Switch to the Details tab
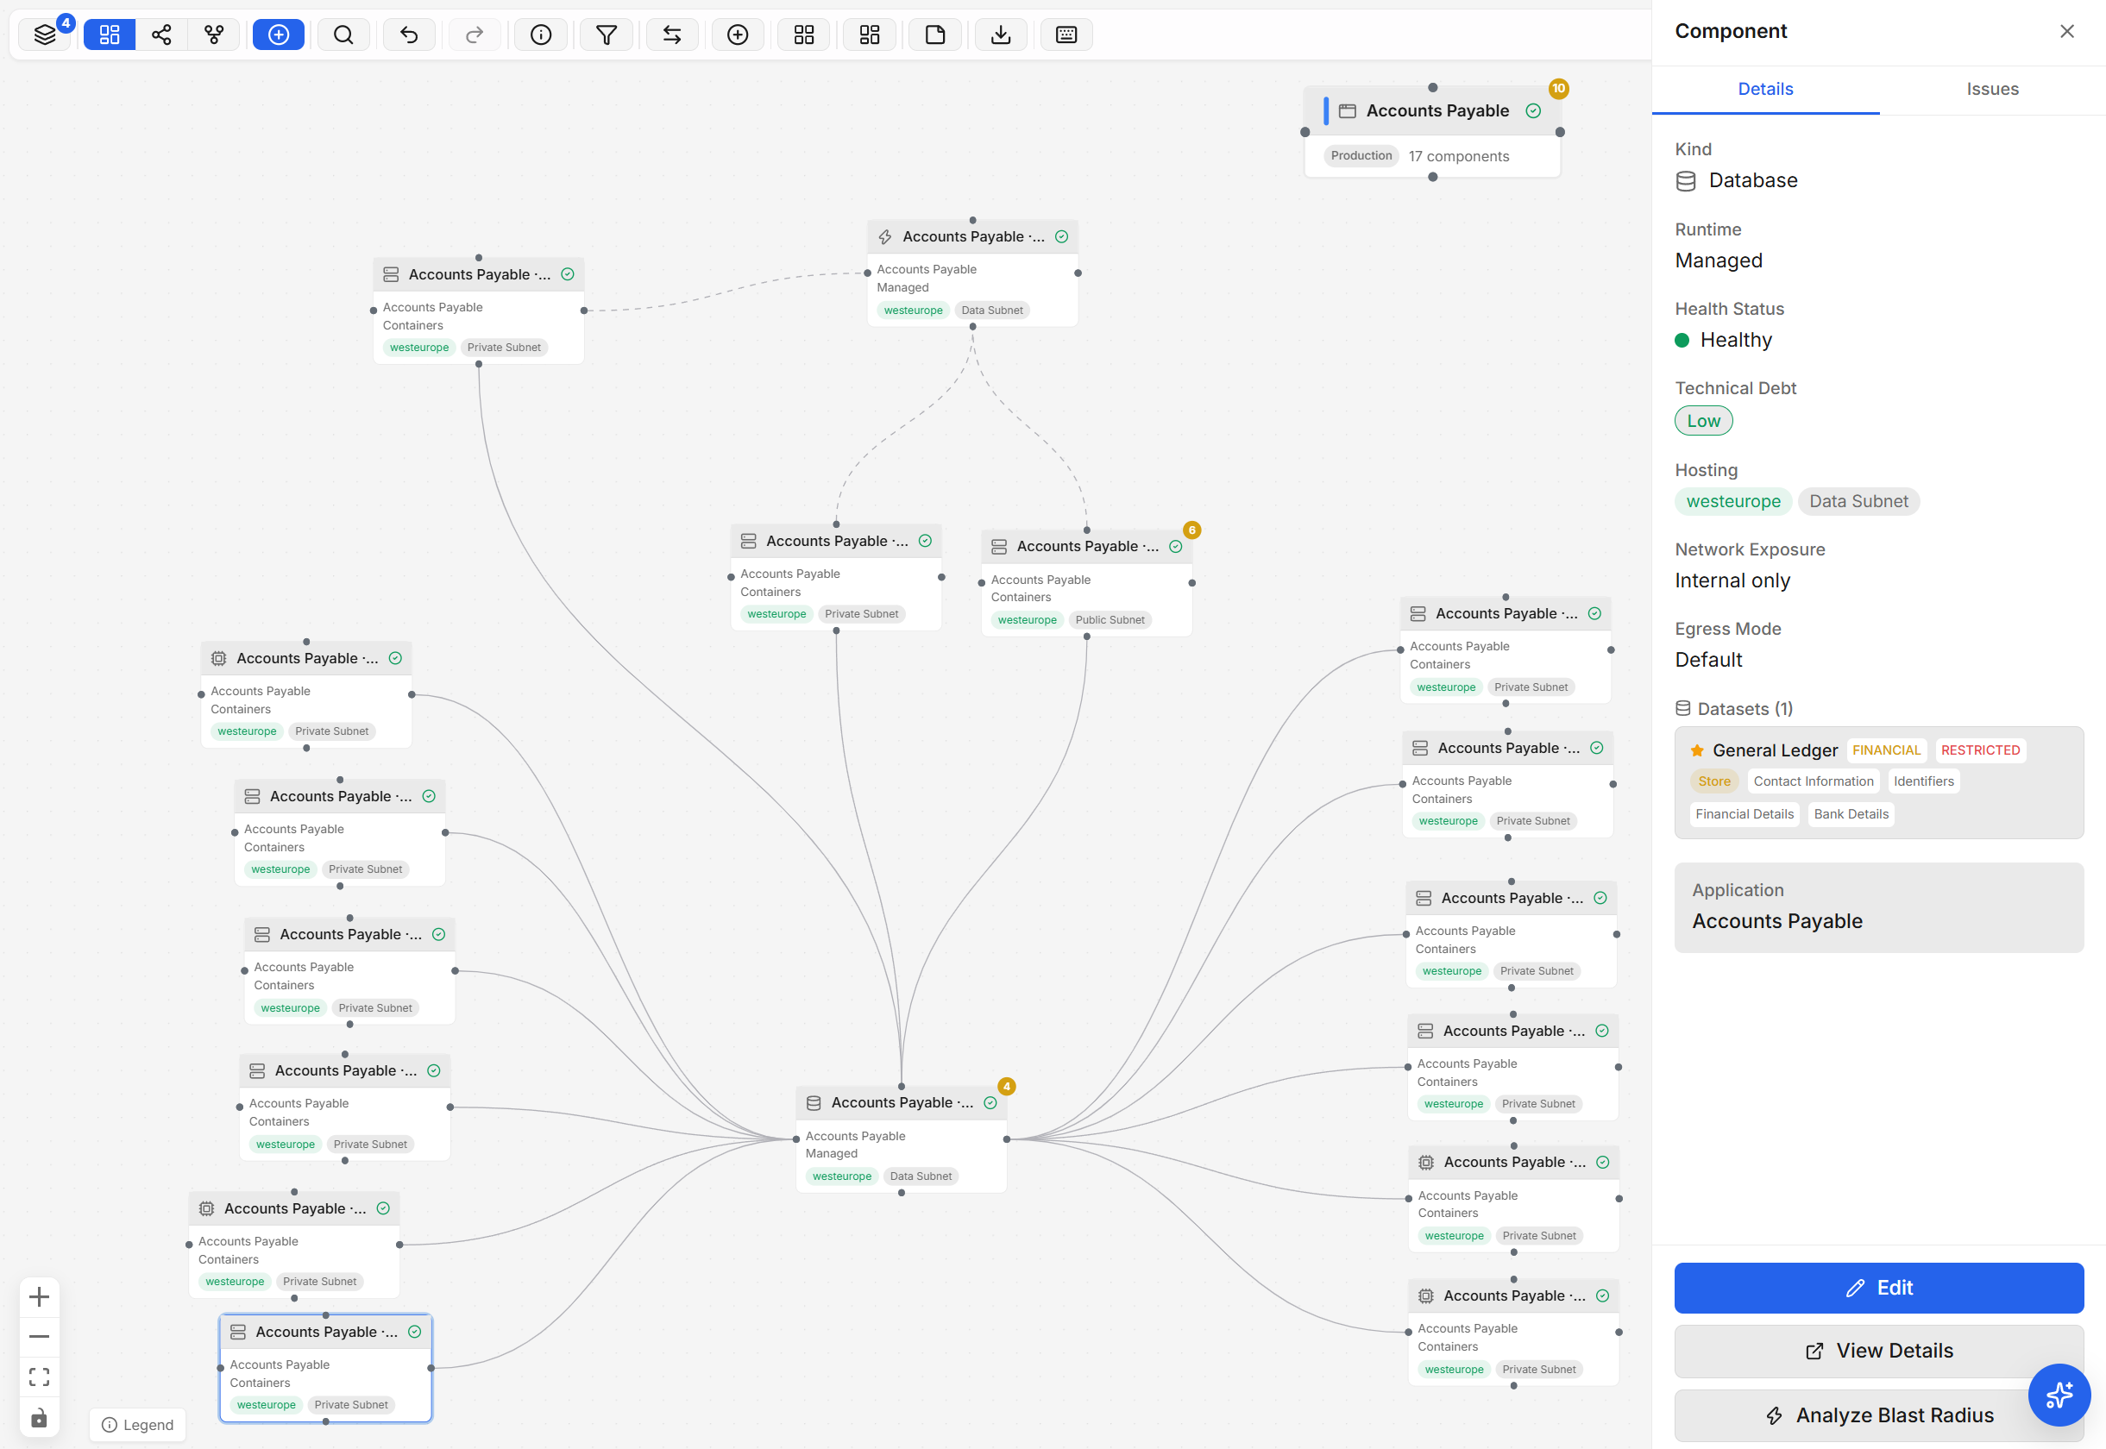 click(x=1765, y=89)
